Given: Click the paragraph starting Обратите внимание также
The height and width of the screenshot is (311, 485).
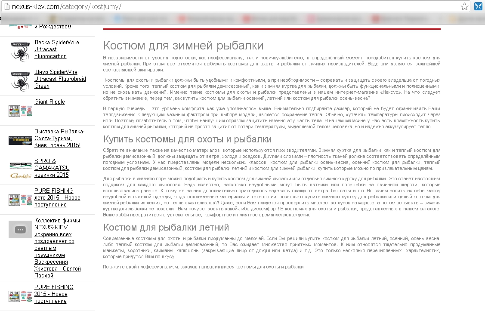Looking at the screenshot, I should click(x=272, y=159).
